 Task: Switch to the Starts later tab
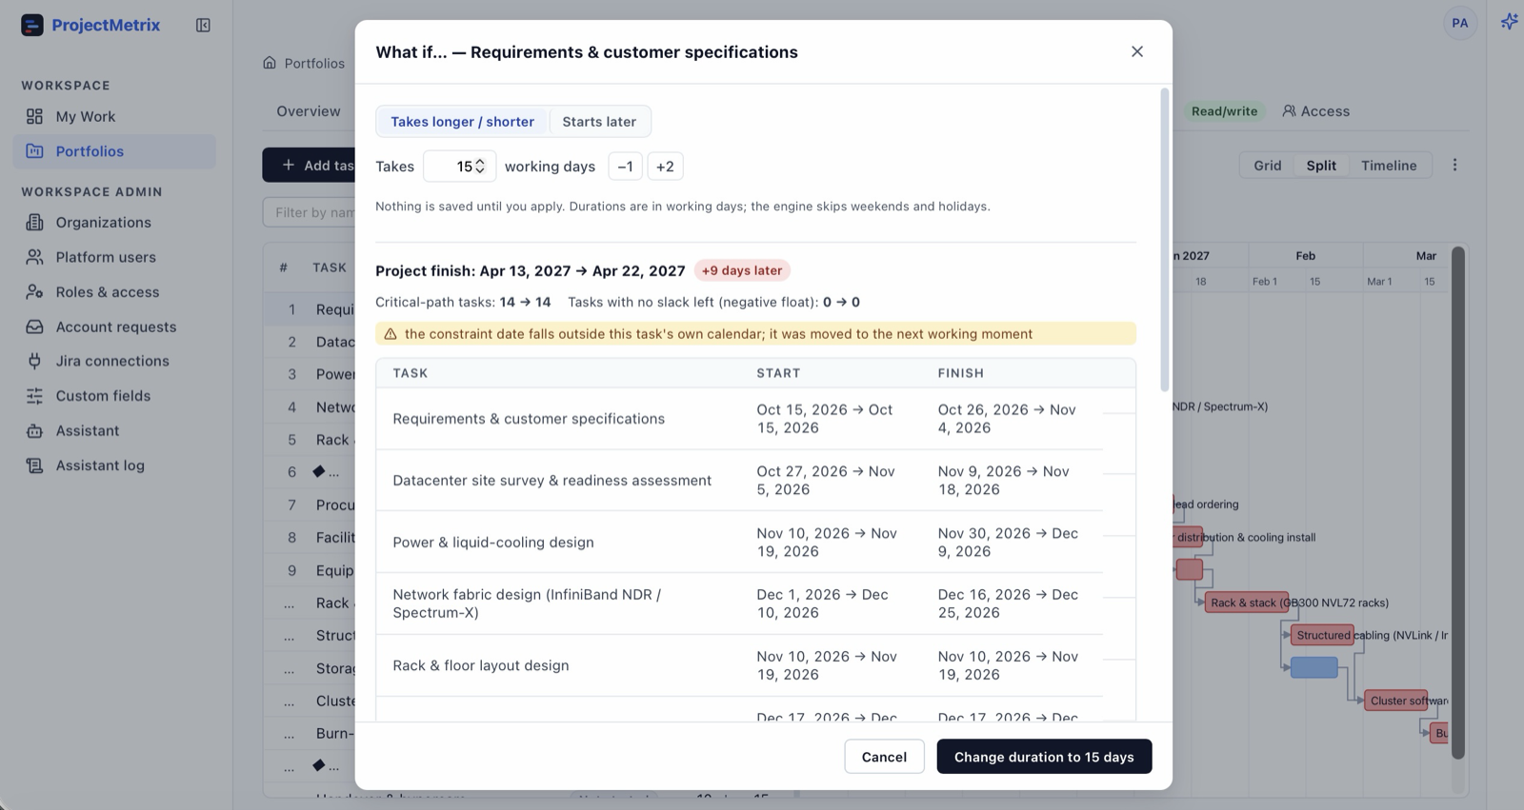coord(599,122)
